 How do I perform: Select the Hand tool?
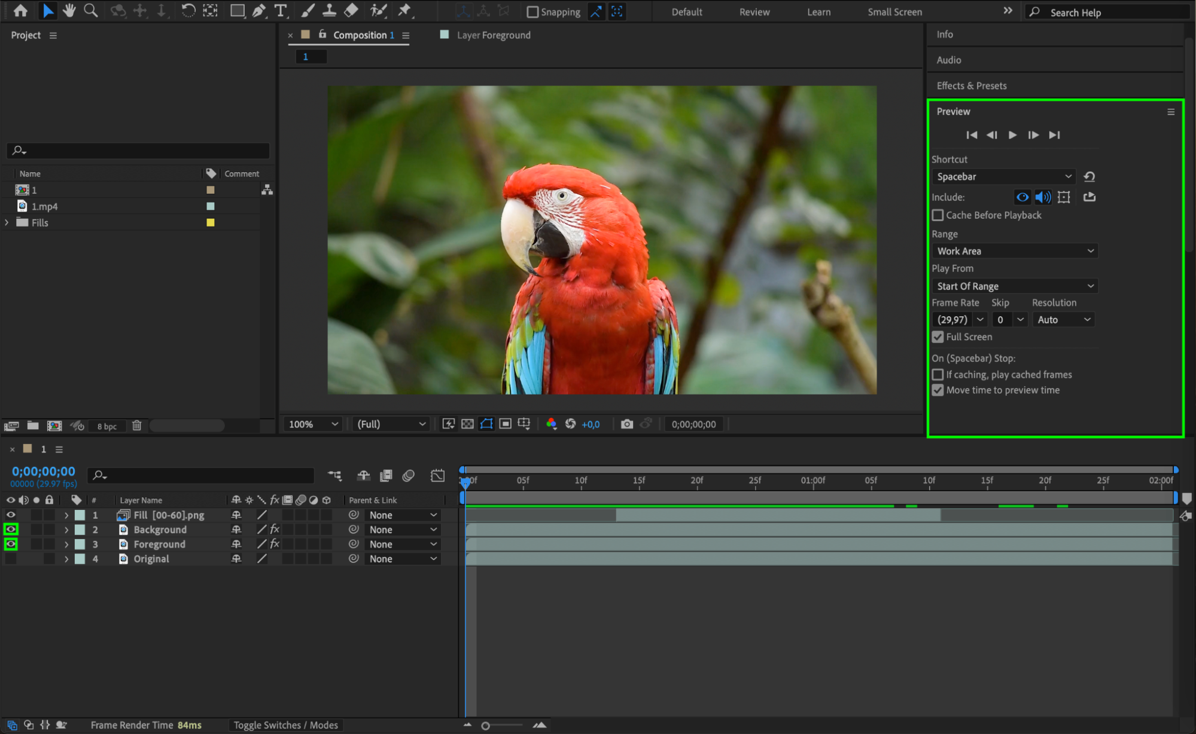tap(69, 10)
